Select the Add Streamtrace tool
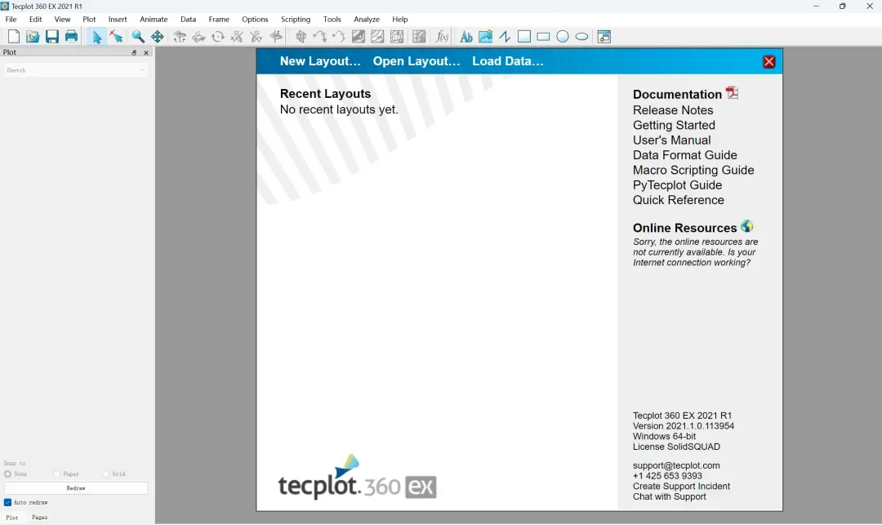The height and width of the screenshot is (525, 882). pyautogui.click(x=320, y=37)
